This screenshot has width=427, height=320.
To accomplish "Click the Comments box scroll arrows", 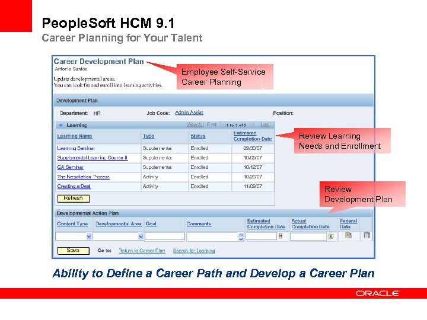I will click(241, 236).
